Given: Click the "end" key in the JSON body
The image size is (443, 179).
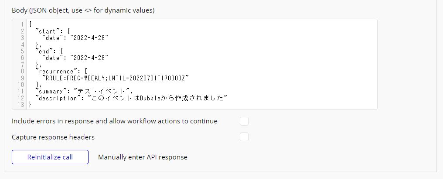Looking at the screenshot, I should 44,51.
